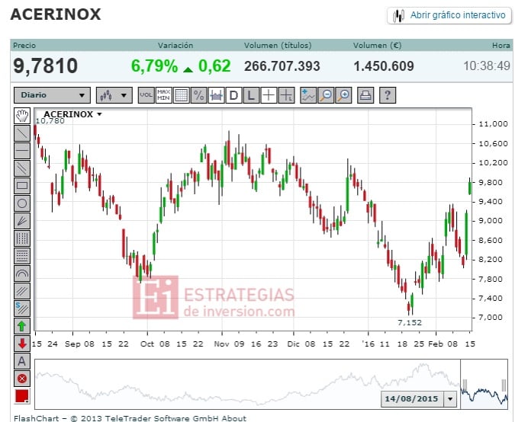Image resolution: width=515 pixels, height=422 pixels.
Task: Add an indicator to chart
Action: pyautogui.click(x=308, y=95)
